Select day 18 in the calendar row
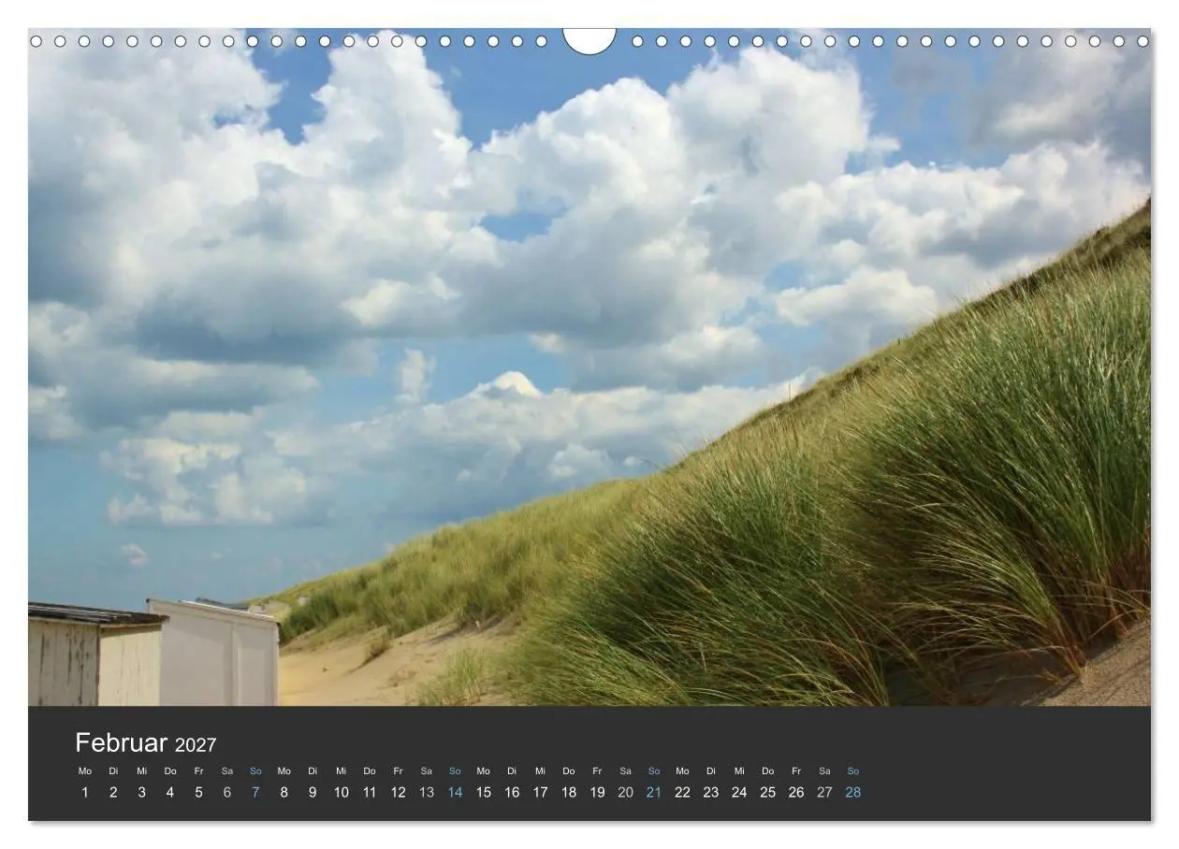 tap(569, 792)
